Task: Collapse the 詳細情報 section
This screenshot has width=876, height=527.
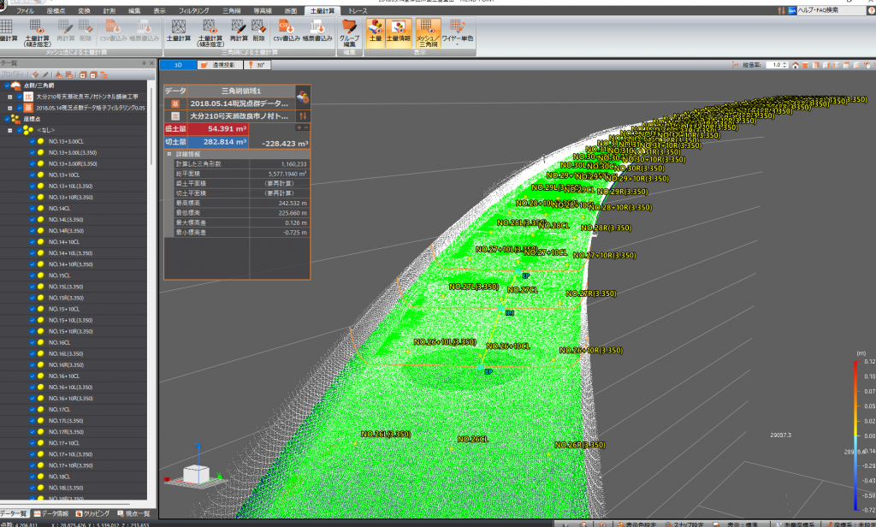Action: (169, 154)
